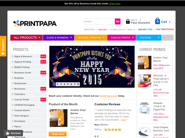Open CD/DVD Packaging category
185x138 pixels.
click(x=24, y=105)
